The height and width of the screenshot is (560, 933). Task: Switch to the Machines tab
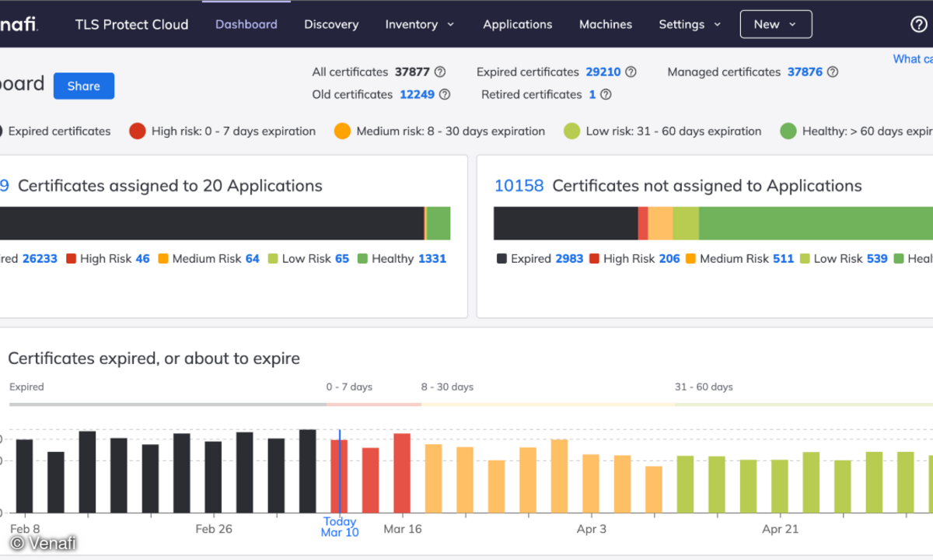(x=606, y=24)
